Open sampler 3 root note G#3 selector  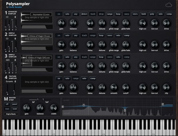11,60
